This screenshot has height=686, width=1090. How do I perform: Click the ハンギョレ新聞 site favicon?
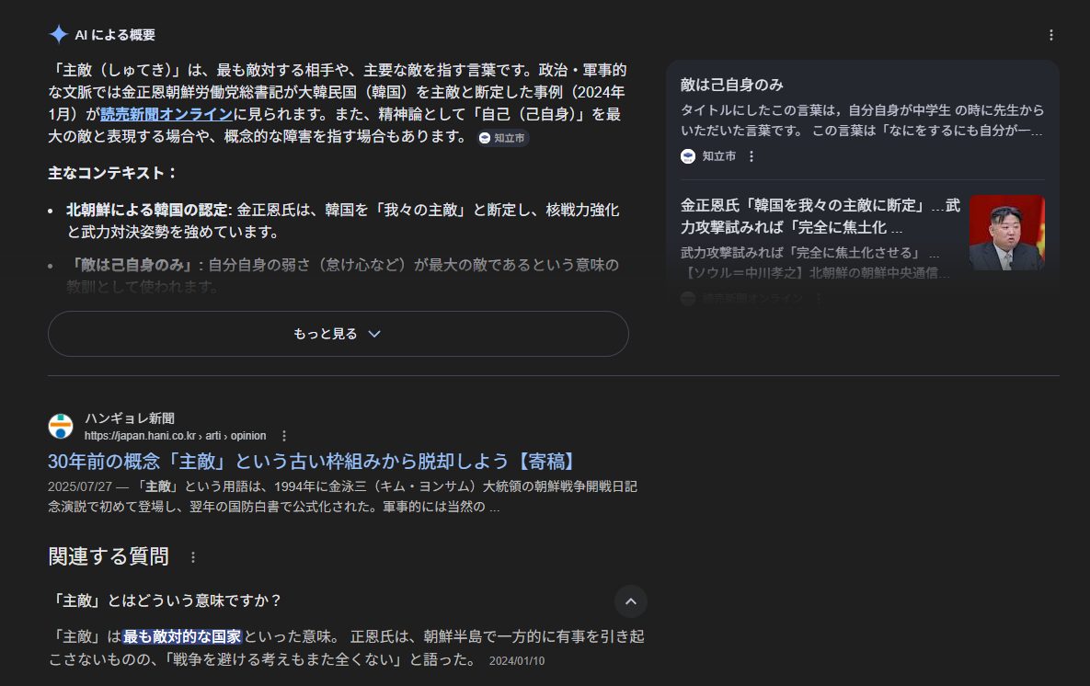(x=61, y=426)
